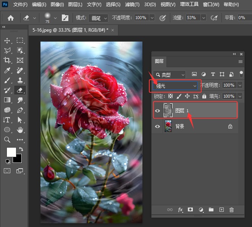This screenshot has height=227, width=252.
Task: Filter layers by pixel layers
Action: (x=194, y=74)
